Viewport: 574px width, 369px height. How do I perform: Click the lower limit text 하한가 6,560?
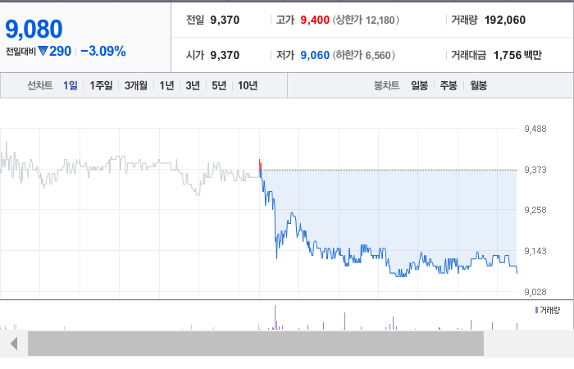point(363,55)
